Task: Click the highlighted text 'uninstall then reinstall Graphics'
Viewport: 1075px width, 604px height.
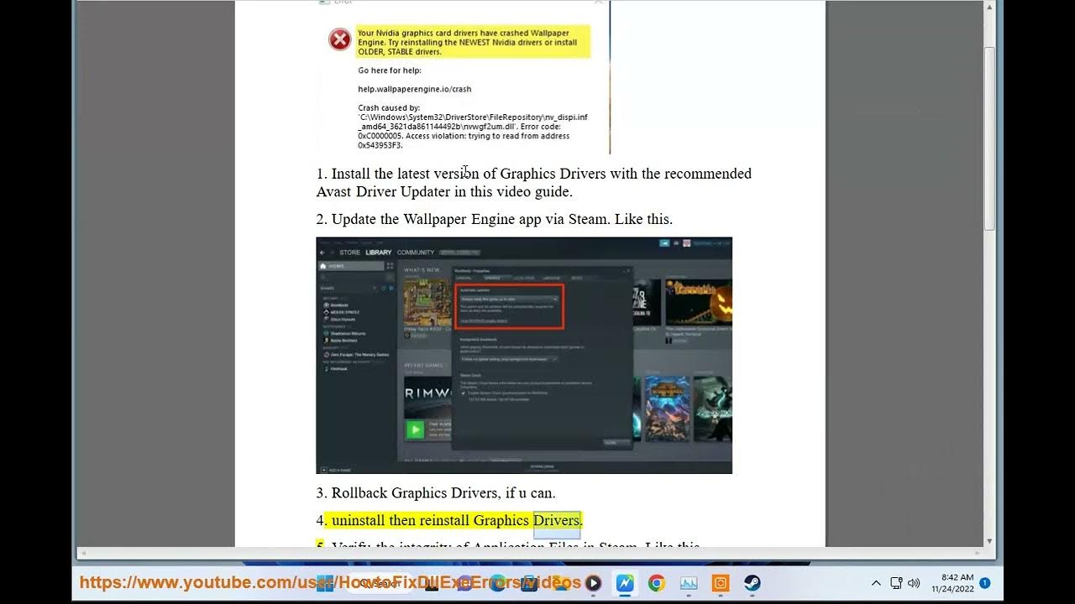Action: click(430, 520)
